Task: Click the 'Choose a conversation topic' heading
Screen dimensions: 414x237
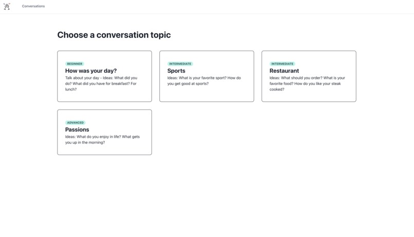Action: (114, 35)
